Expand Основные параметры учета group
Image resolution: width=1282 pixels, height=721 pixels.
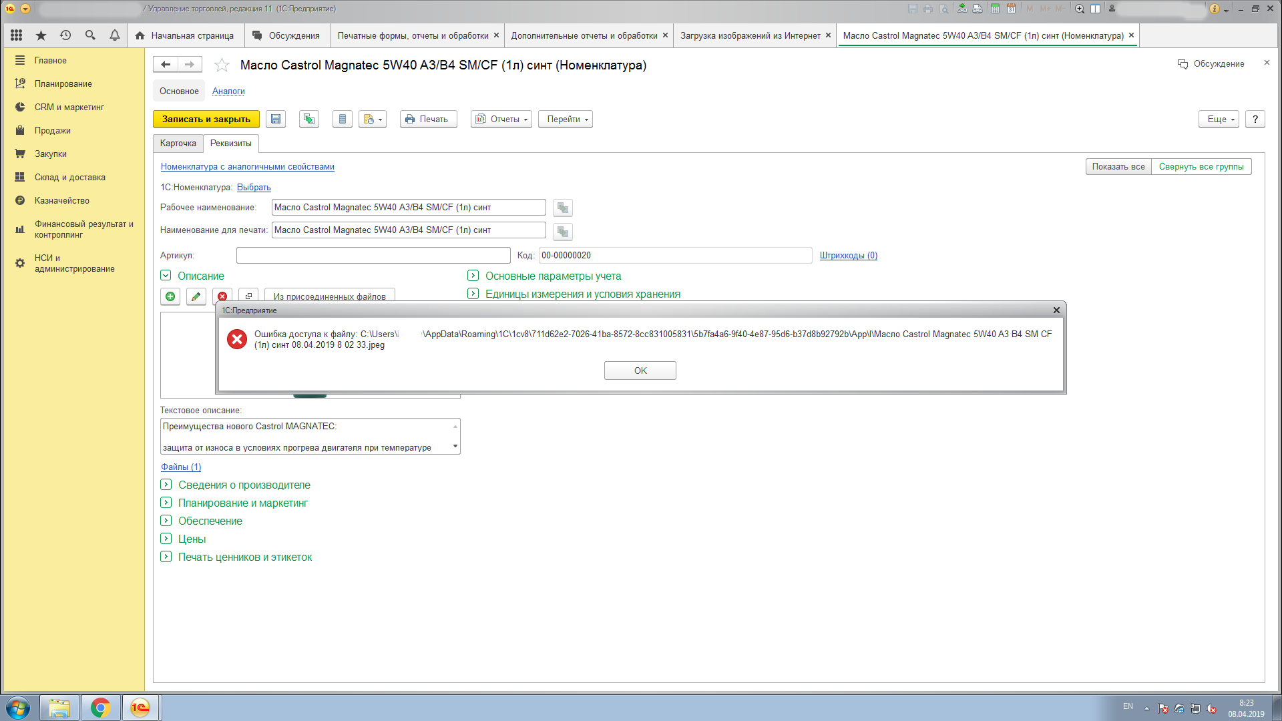pos(473,275)
